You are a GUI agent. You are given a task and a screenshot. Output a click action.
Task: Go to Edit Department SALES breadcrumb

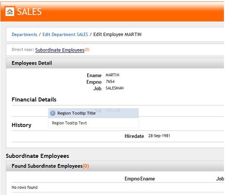[x=65, y=35]
